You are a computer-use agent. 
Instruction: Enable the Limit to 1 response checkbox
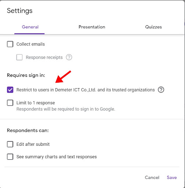point(10,103)
